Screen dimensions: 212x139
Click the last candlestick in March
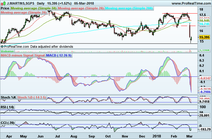coord(191,38)
